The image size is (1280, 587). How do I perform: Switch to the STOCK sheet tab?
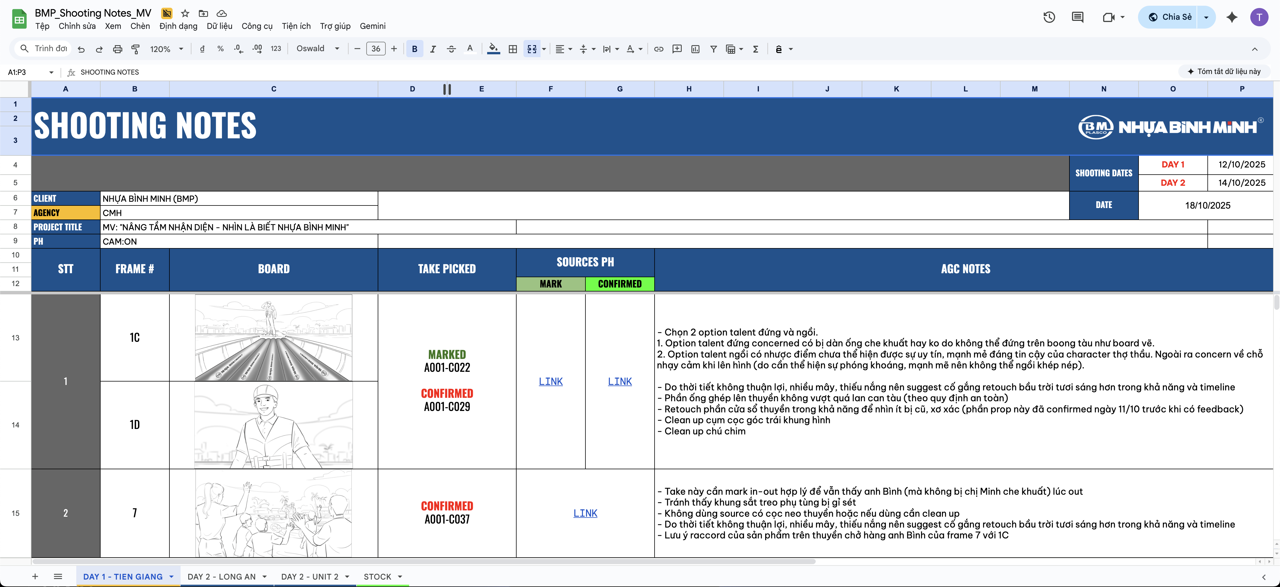pos(377,576)
